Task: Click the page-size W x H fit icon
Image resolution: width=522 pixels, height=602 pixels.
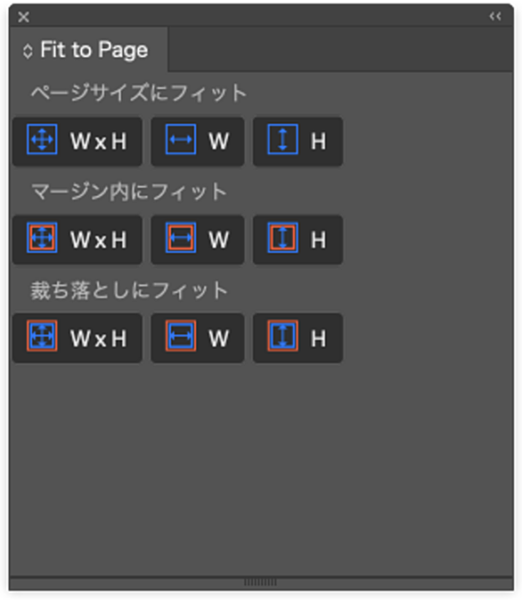Action: [x=42, y=139]
